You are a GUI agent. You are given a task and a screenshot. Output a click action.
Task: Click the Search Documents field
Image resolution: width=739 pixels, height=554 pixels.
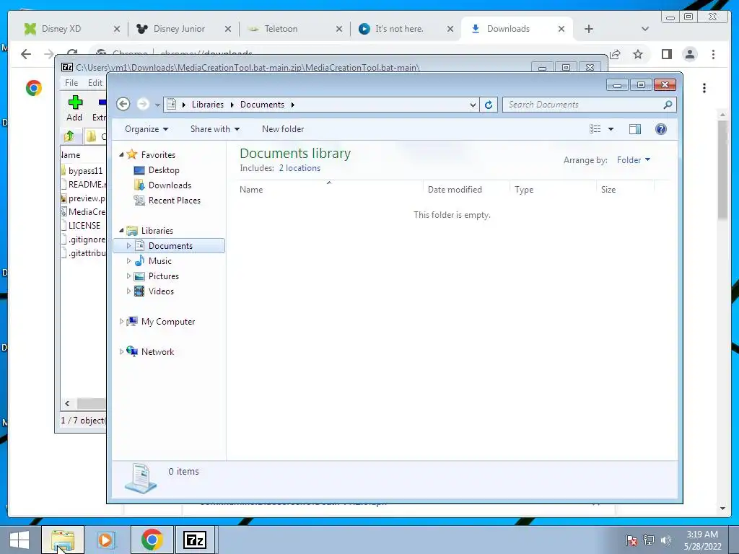(589, 105)
